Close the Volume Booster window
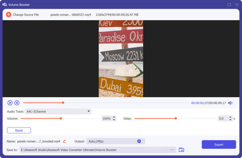This screenshot has width=242, height=158. (237, 5)
